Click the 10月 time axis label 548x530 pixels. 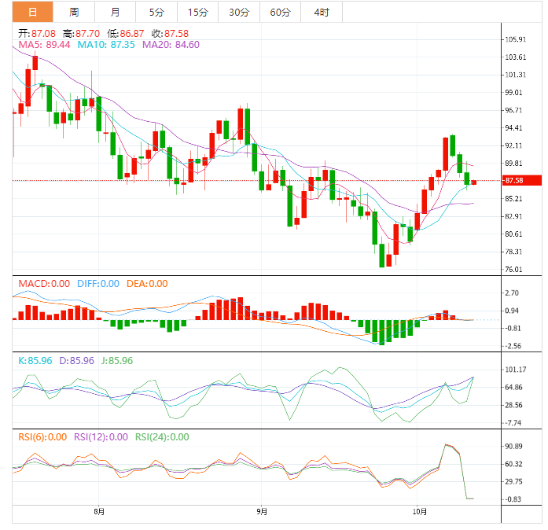coord(420,512)
